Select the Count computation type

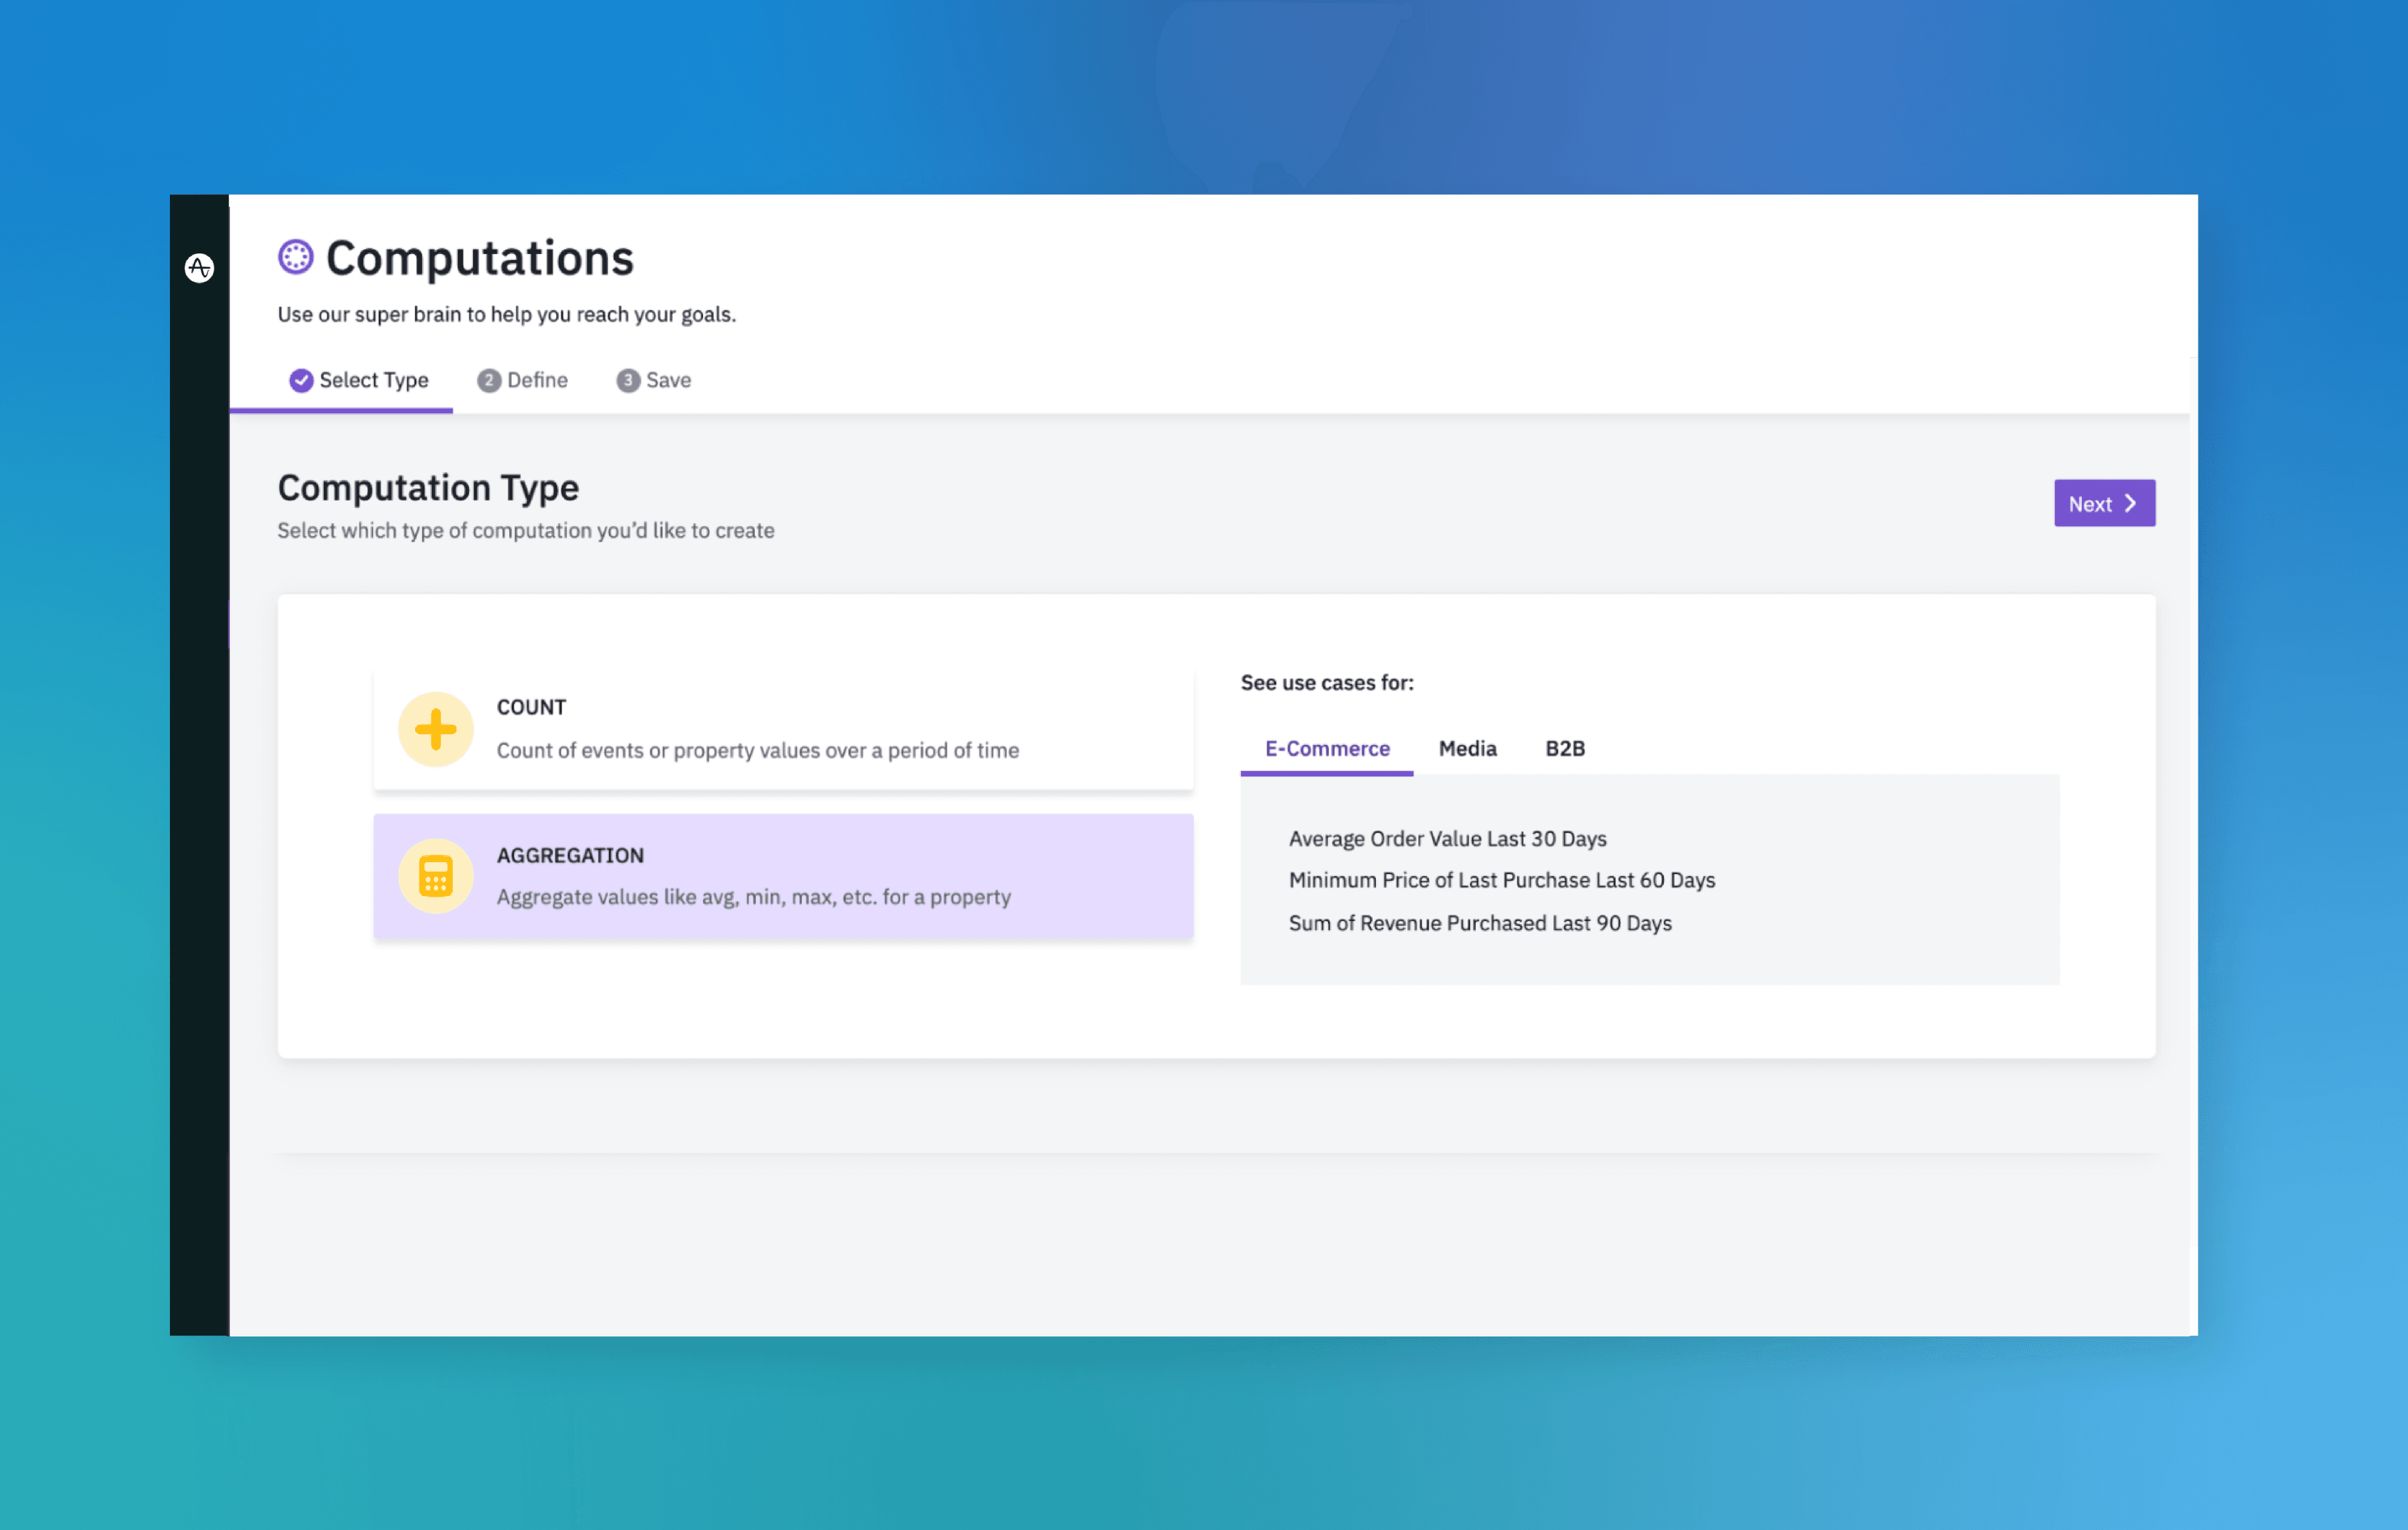tap(783, 728)
